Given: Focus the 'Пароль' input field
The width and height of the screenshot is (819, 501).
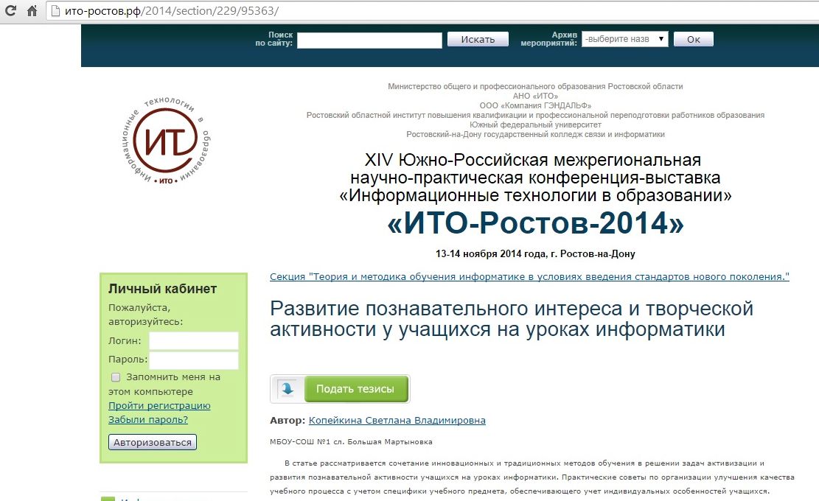Looking at the screenshot, I should [194, 360].
